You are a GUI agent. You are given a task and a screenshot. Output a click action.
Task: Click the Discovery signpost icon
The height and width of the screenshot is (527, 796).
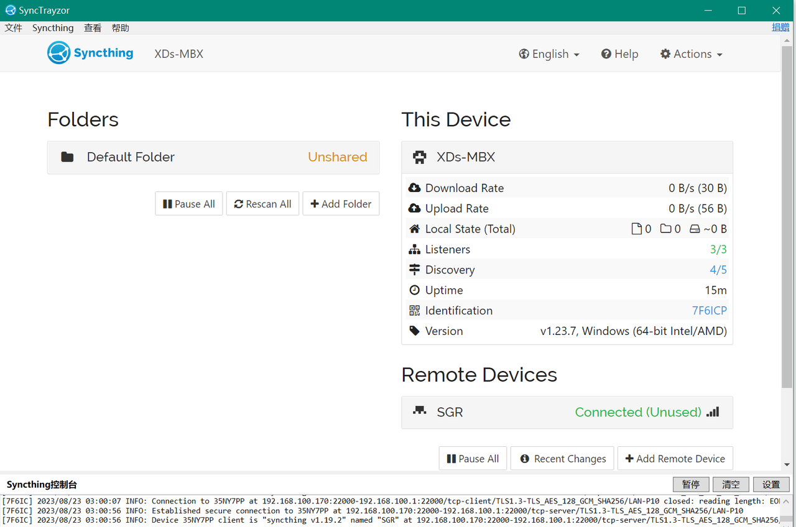click(414, 270)
